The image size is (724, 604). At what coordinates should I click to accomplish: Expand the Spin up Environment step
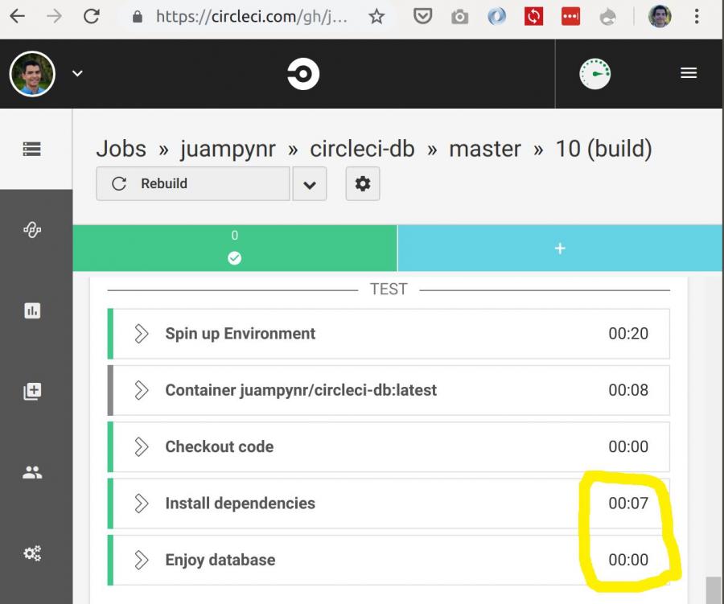coord(389,334)
